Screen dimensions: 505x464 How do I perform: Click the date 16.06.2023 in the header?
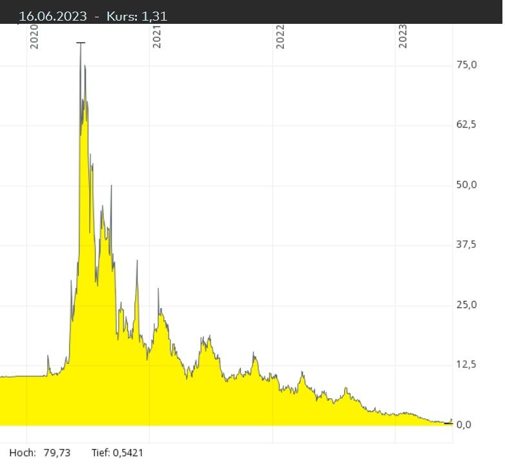(52, 16)
